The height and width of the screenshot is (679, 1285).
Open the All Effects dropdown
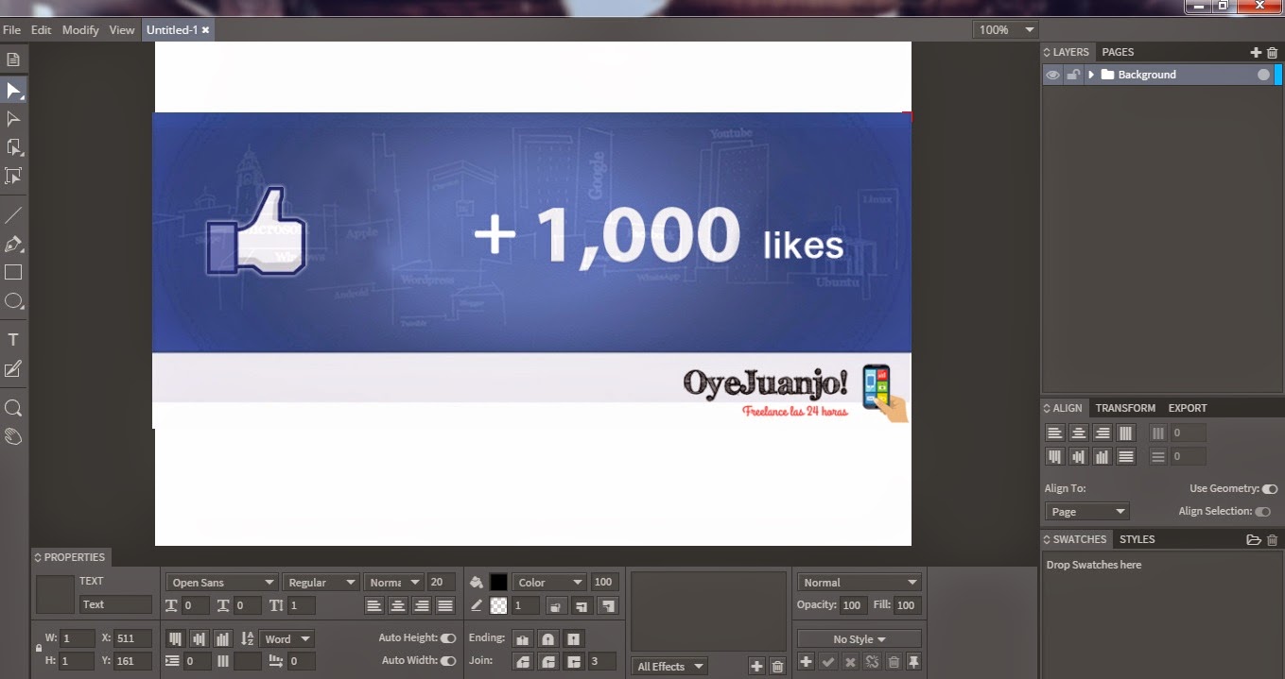click(x=669, y=667)
